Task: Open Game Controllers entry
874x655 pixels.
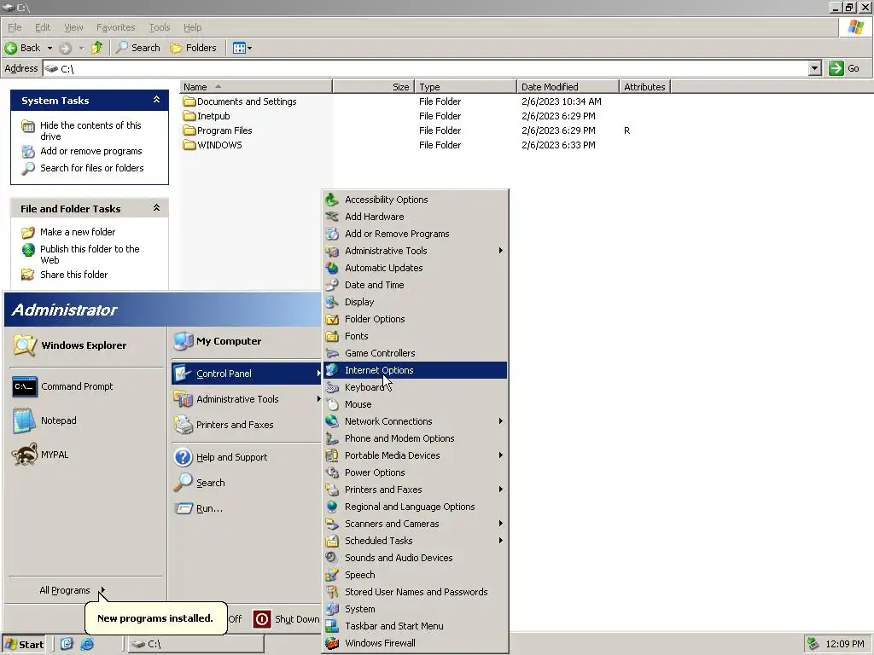Action: pos(416,353)
